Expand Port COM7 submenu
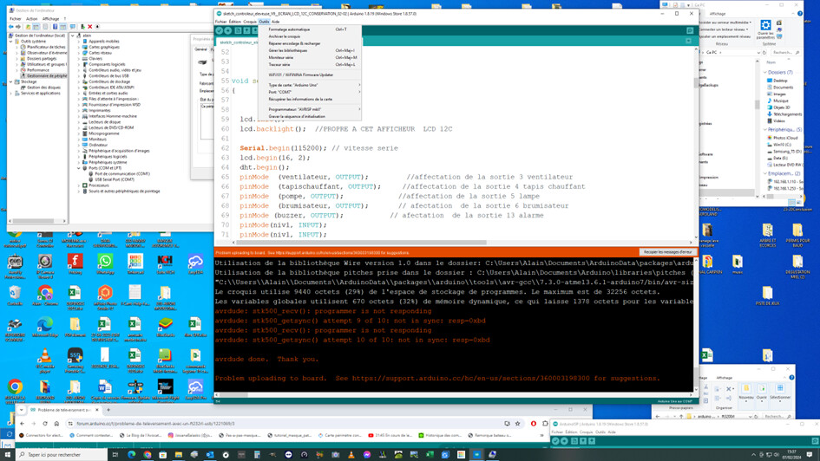The height and width of the screenshot is (461, 820). 310,92
